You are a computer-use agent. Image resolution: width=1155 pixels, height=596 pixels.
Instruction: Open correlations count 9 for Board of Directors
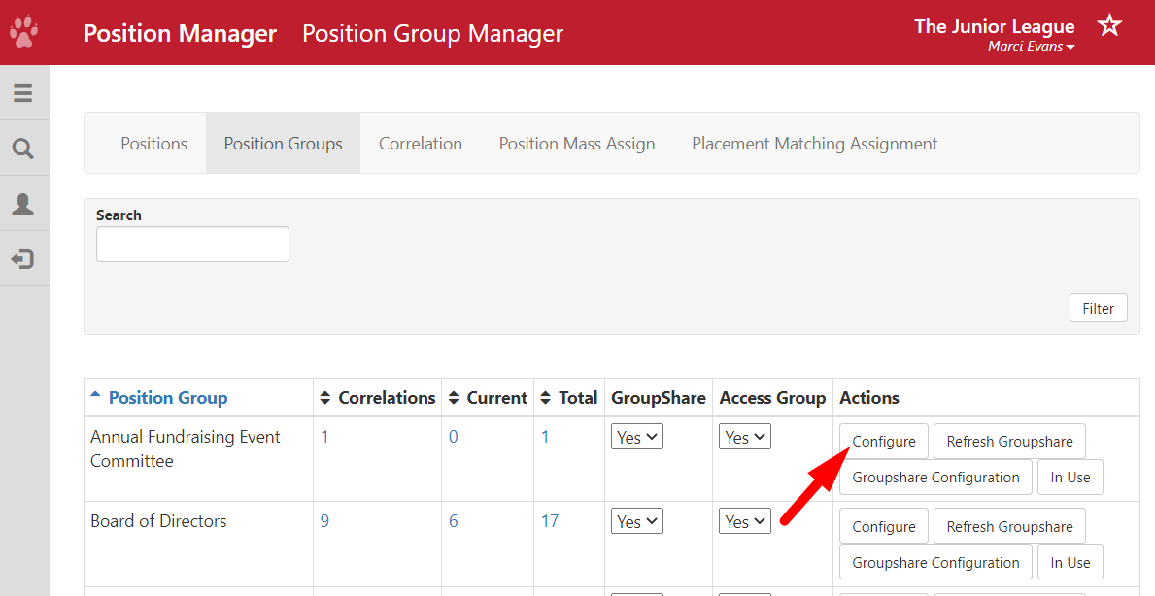click(x=324, y=521)
